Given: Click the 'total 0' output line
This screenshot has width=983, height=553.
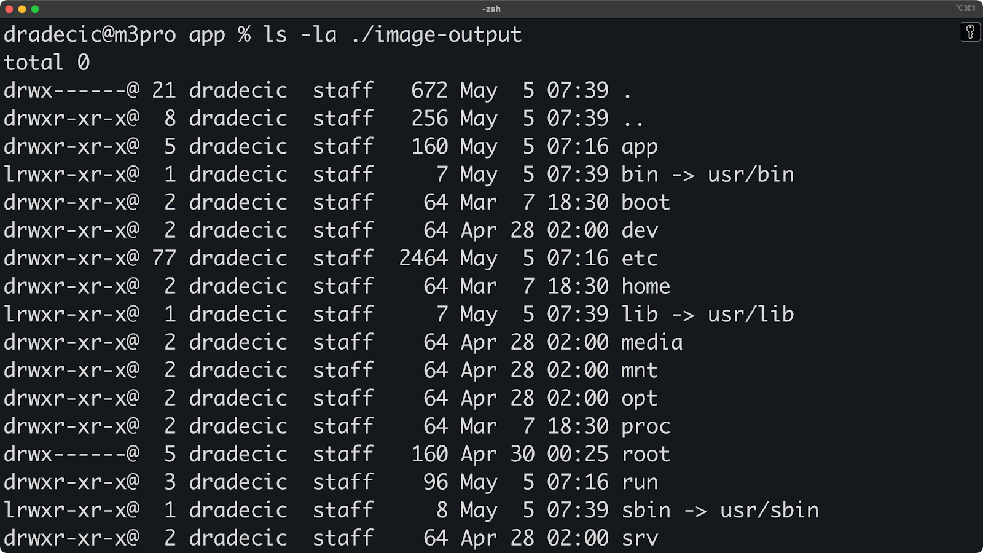Looking at the screenshot, I should 47,62.
